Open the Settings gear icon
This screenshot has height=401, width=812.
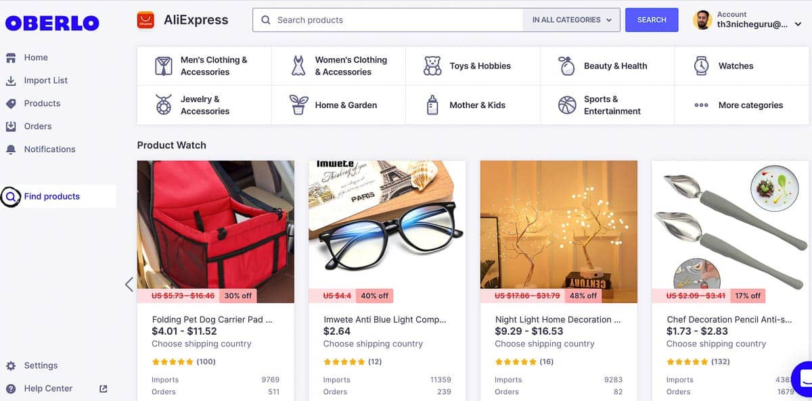coord(11,366)
